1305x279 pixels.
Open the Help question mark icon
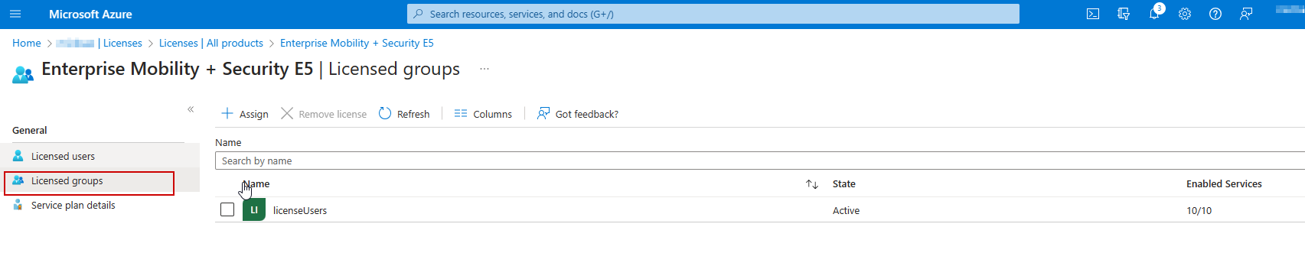tap(1215, 14)
